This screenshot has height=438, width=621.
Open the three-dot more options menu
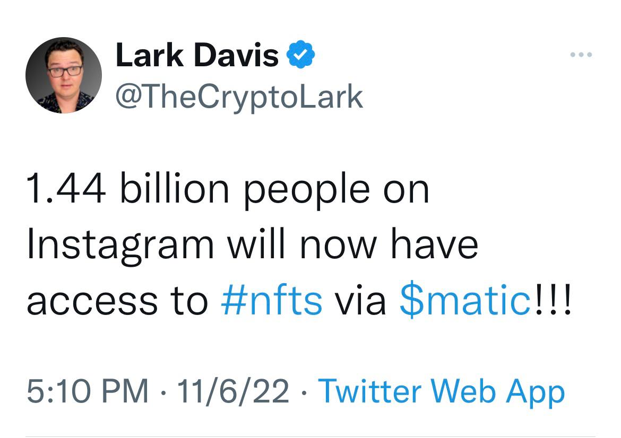click(x=581, y=55)
